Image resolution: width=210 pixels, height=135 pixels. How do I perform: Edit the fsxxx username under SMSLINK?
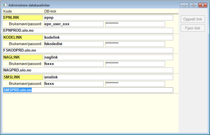click(x=74, y=84)
